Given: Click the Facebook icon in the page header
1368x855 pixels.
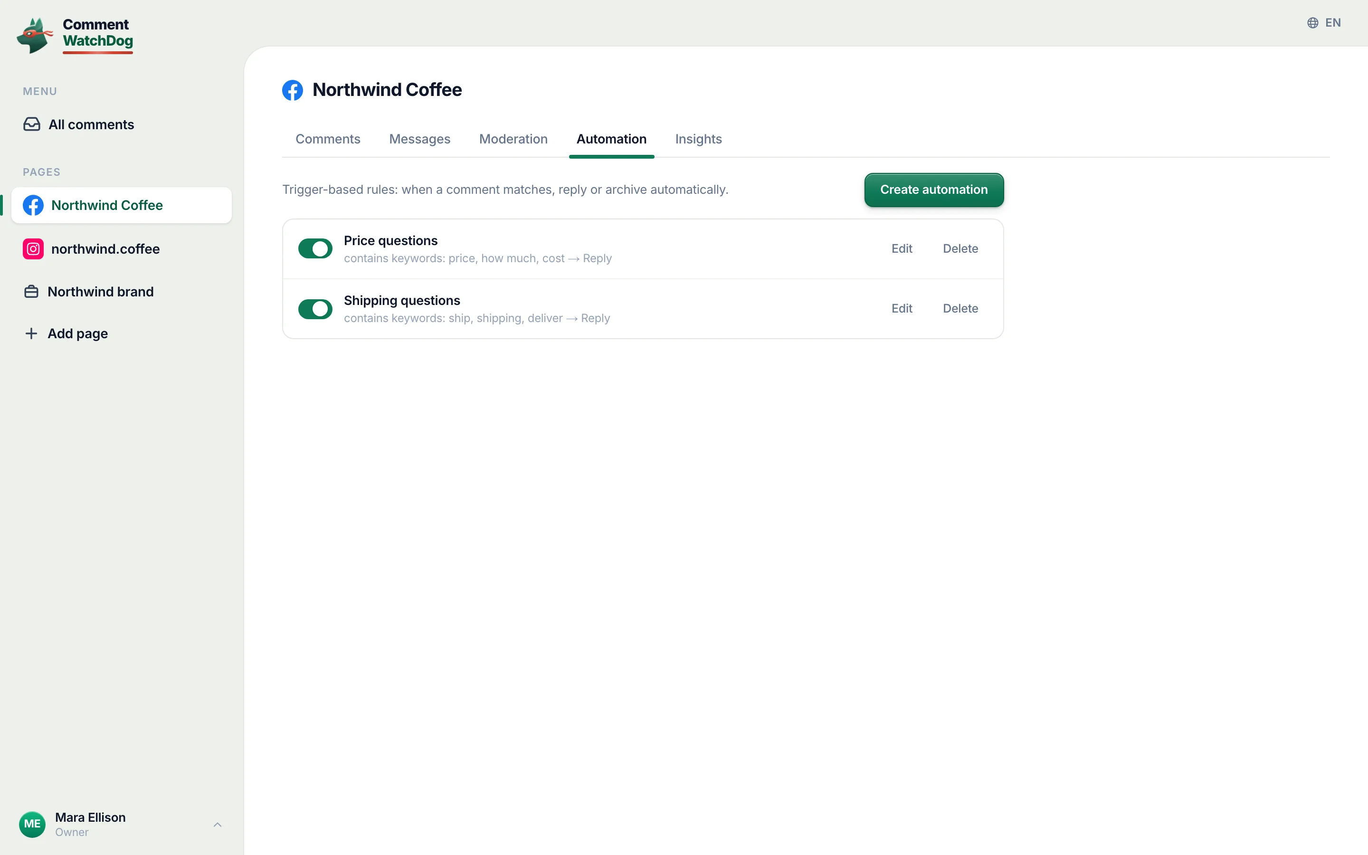Looking at the screenshot, I should tap(292, 90).
